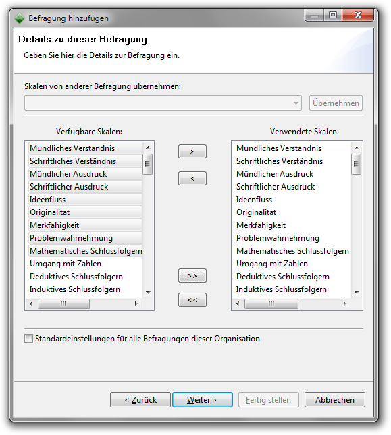Screen dimensions: 391x435
Task: Enable Standardeinstellungen für alle Befragungen checkbox
Action: click(28, 339)
